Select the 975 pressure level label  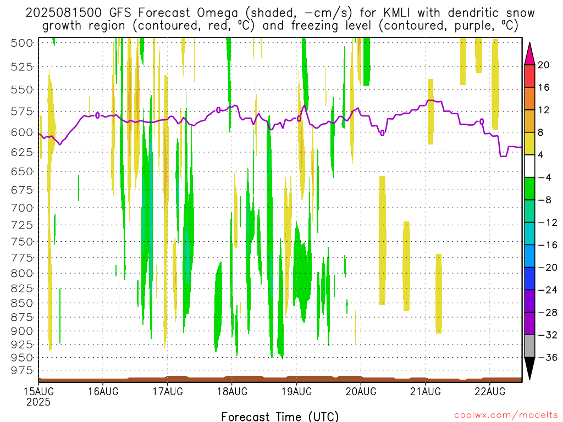point(22,370)
